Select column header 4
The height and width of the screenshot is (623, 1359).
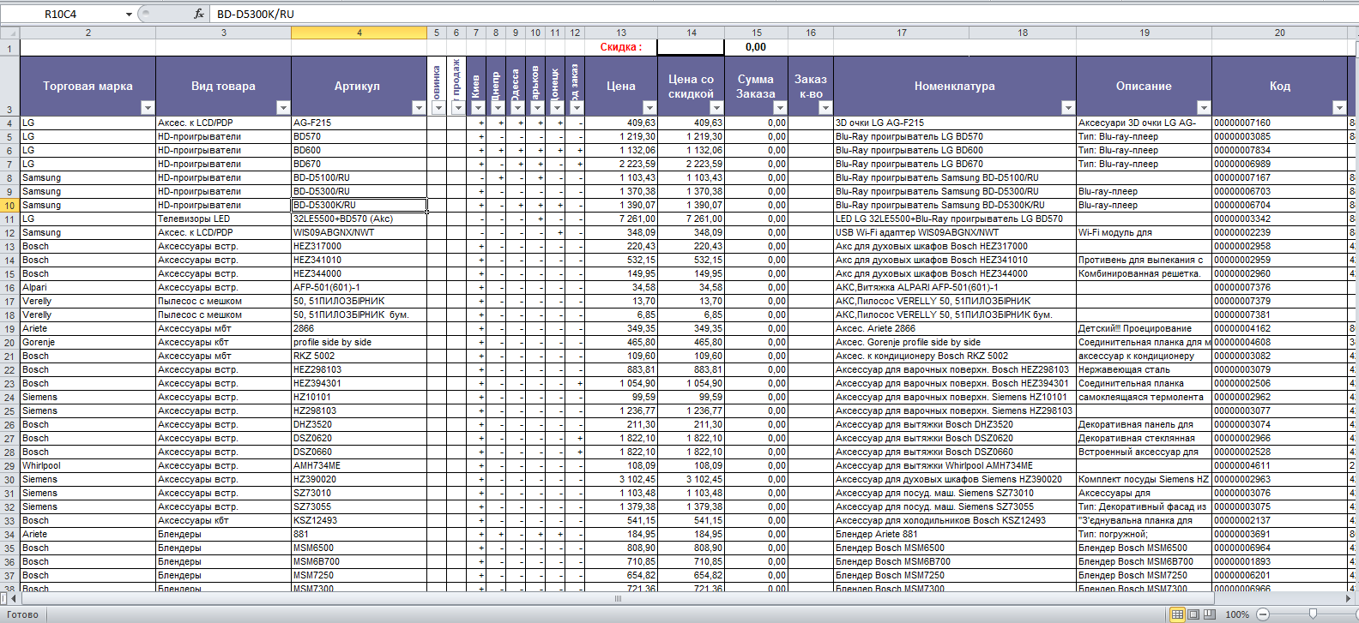(359, 33)
